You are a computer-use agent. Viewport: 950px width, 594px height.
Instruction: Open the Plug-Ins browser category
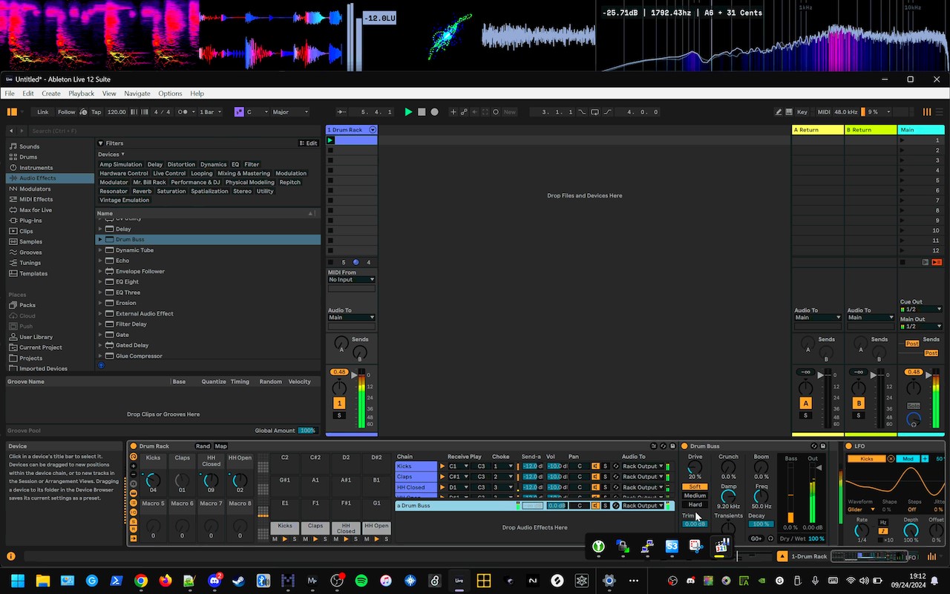[x=30, y=221]
